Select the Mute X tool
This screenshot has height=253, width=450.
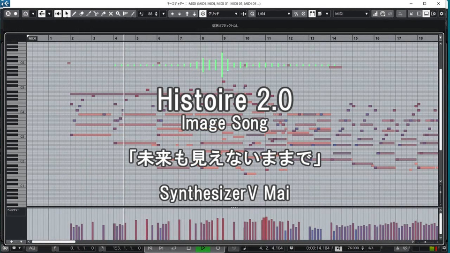[111, 14]
